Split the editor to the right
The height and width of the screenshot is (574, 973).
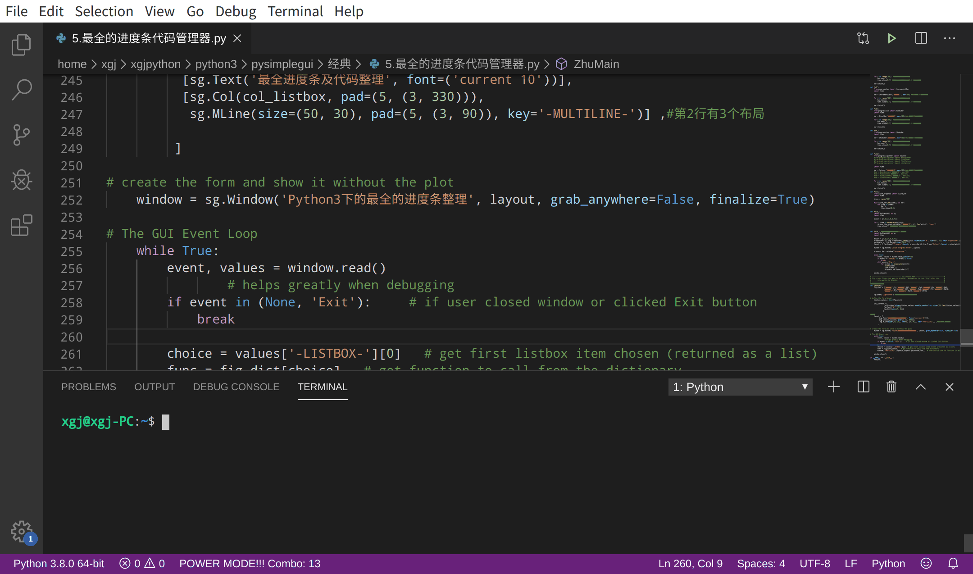[921, 38]
